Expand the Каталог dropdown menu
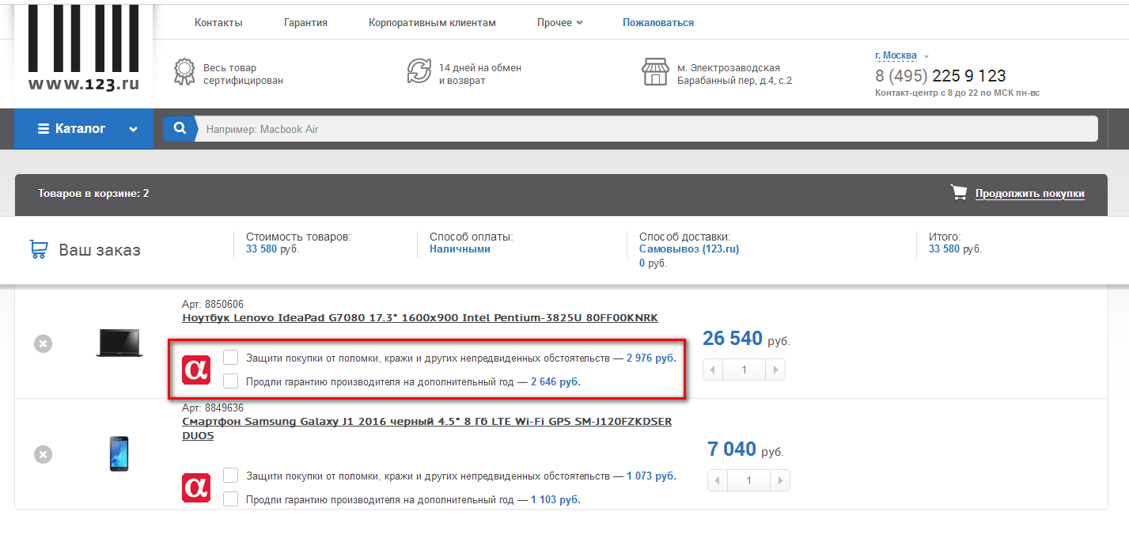Image resolution: width=1129 pixels, height=546 pixels. click(x=134, y=129)
